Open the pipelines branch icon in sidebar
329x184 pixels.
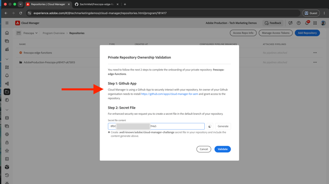7,84
